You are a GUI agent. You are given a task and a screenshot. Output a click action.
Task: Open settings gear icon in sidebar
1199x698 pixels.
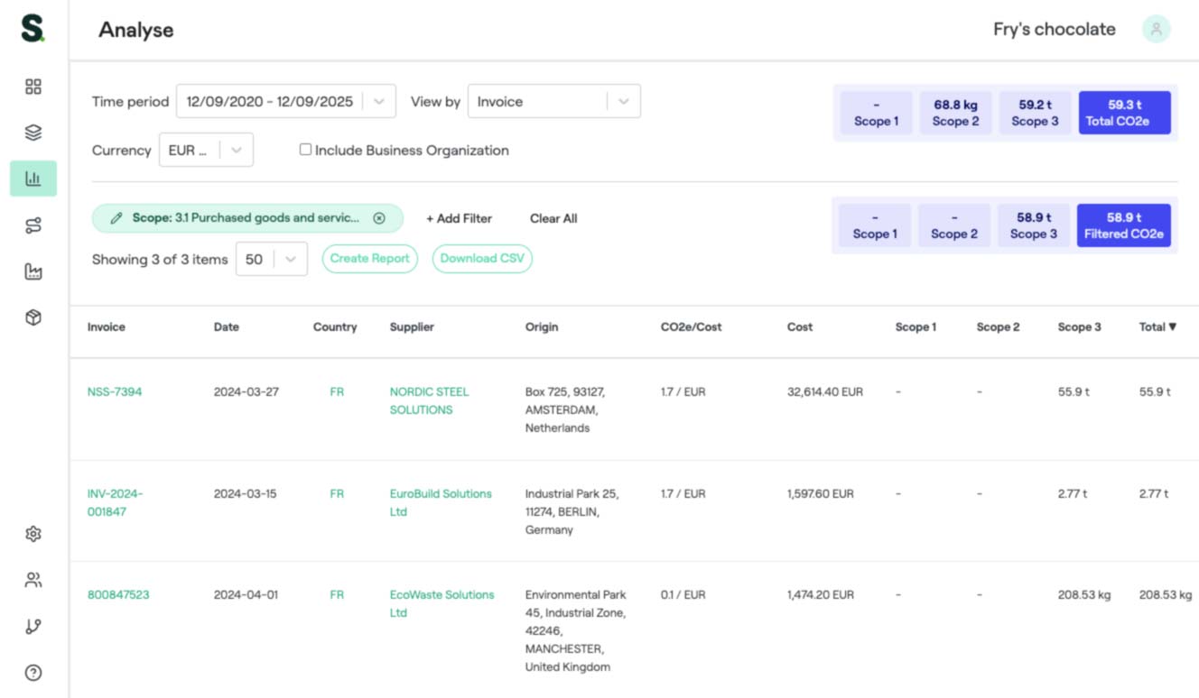point(33,534)
